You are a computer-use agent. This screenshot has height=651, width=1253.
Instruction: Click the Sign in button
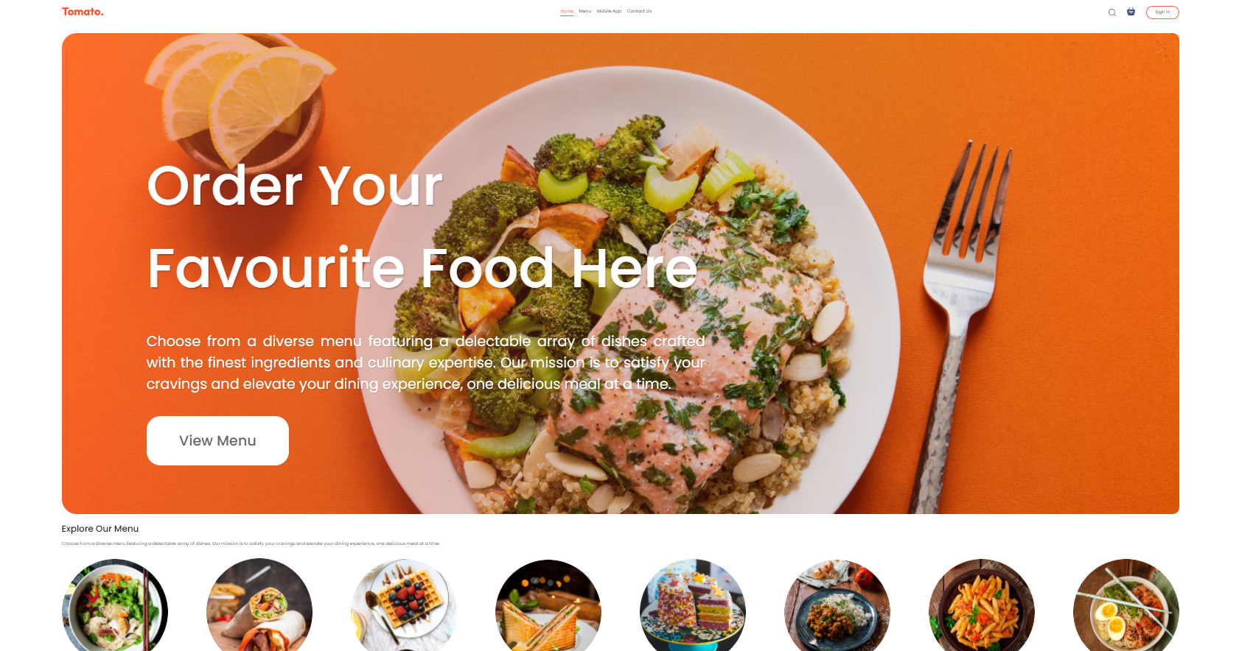click(1162, 12)
